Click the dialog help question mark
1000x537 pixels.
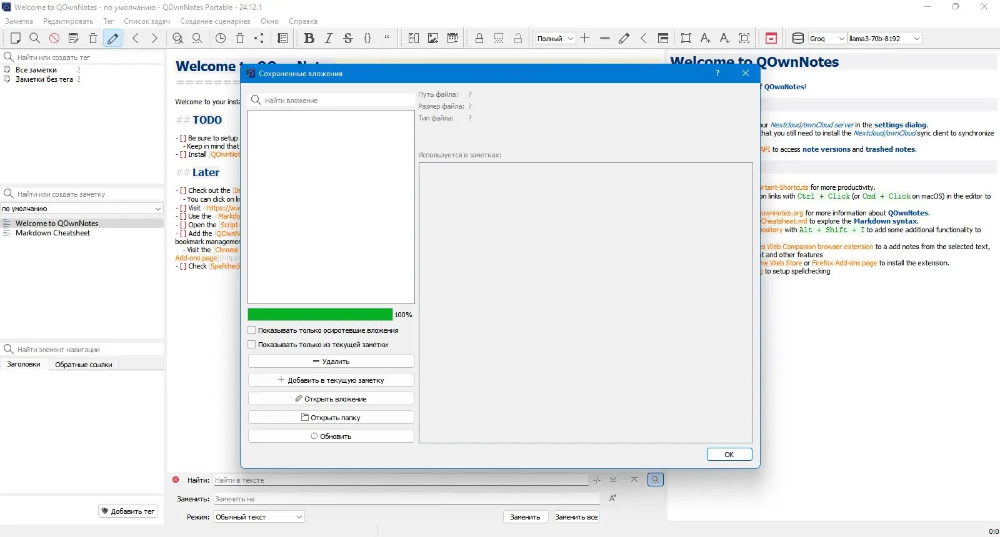(x=717, y=73)
